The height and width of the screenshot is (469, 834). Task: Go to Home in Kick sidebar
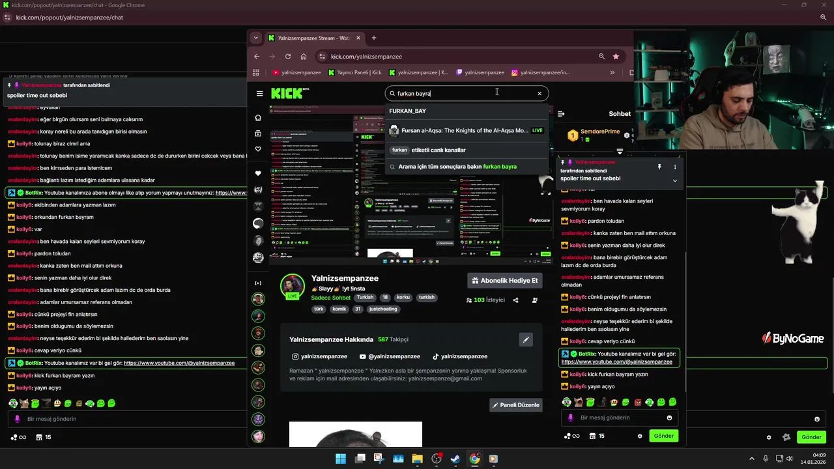(x=258, y=118)
